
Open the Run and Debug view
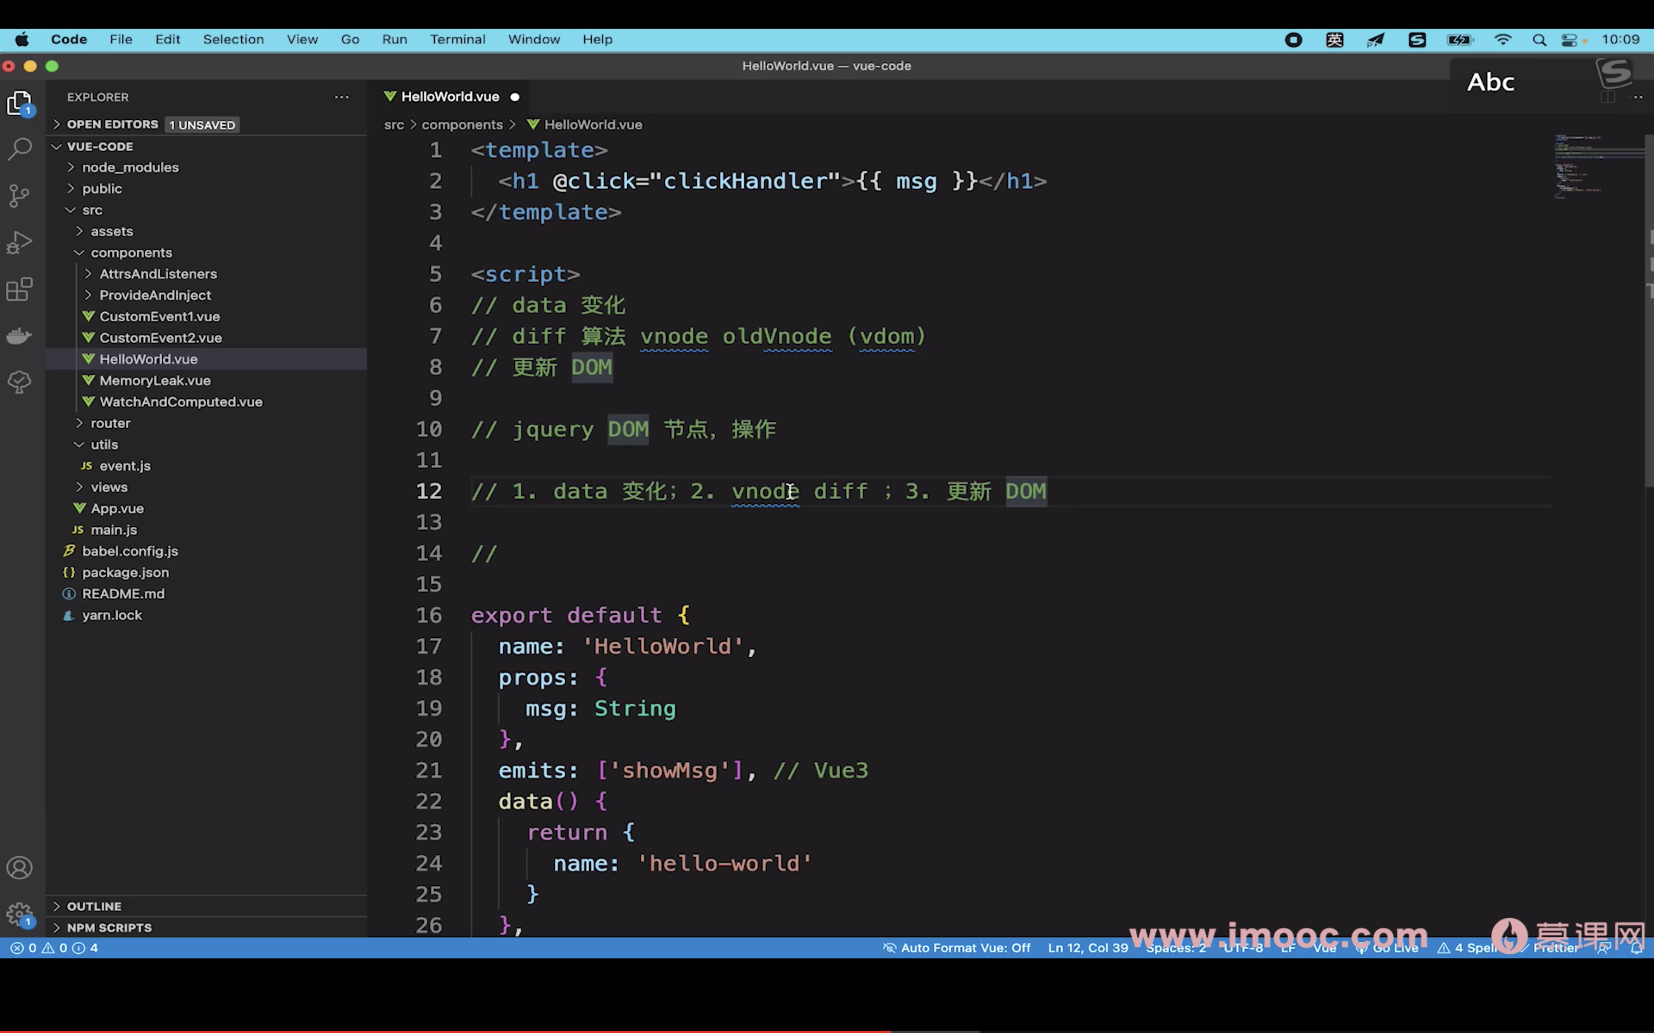[19, 243]
